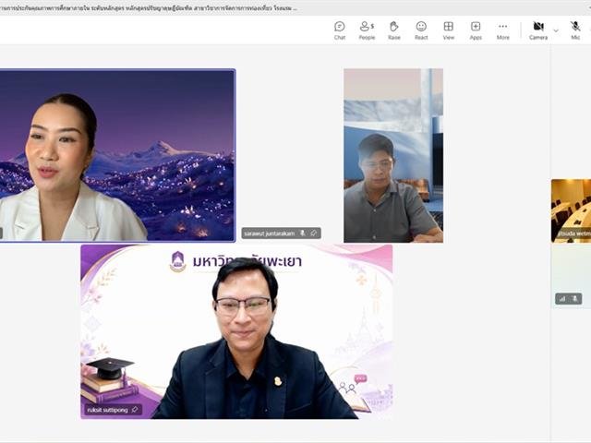Expand the Camera options dropdown arrow
Viewport: 591px width, 443px height.
tap(556, 30)
